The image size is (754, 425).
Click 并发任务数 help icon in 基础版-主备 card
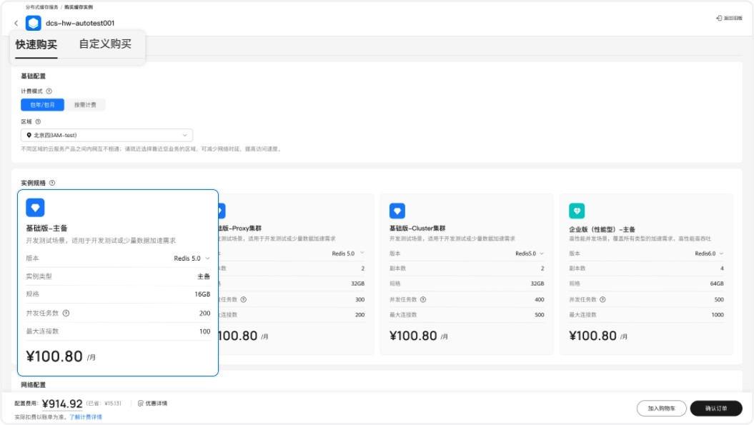[66, 313]
